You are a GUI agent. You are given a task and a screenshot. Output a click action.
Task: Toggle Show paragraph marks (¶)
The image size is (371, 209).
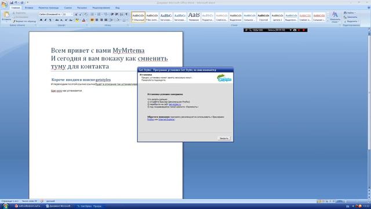coord(127,15)
